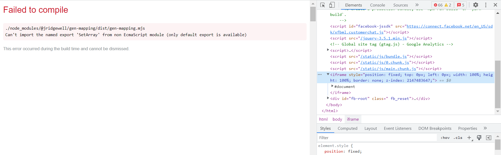The image size is (501, 155).
Task: Click the Filter styles input field
Action: (377, 138)
